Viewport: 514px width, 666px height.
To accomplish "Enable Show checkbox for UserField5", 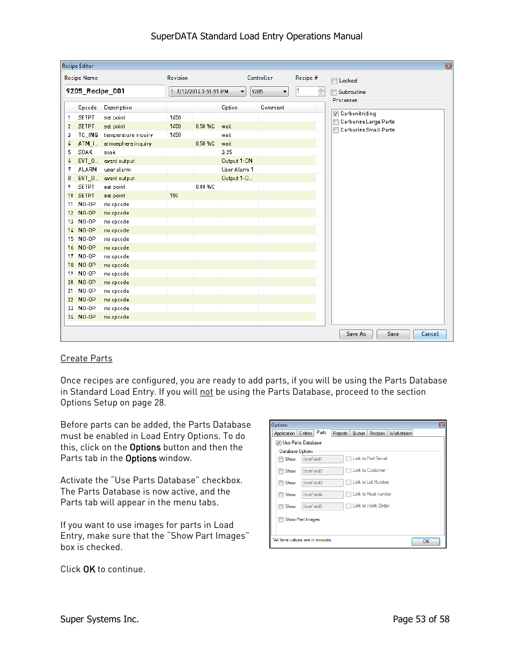I will click(281, 507).
